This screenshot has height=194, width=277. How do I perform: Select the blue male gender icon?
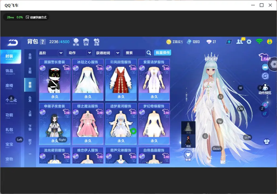tap(265, 114)
